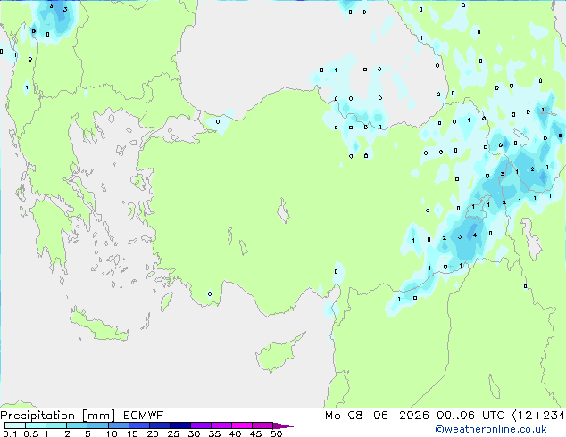Click the 'ECMWF' model label

(x=143, y=416)
